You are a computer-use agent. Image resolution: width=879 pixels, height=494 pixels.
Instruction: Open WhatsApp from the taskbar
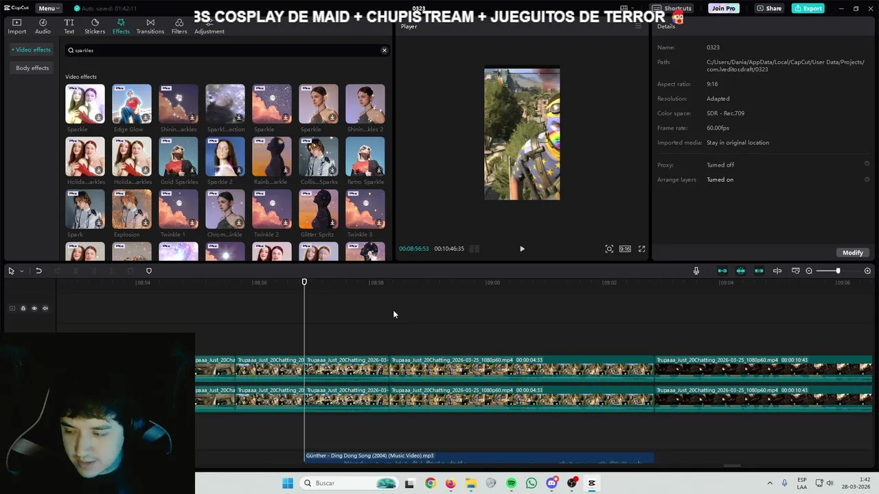tap(532, 483)
